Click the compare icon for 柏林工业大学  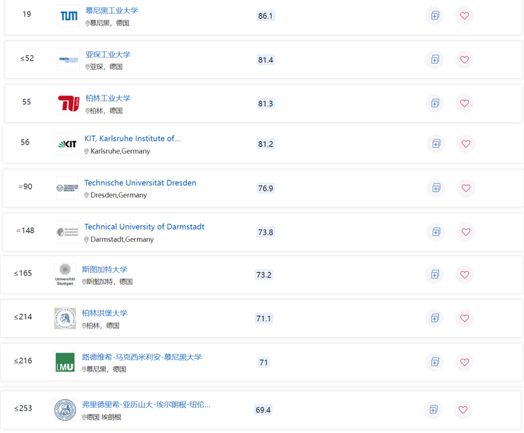(434, 103)
